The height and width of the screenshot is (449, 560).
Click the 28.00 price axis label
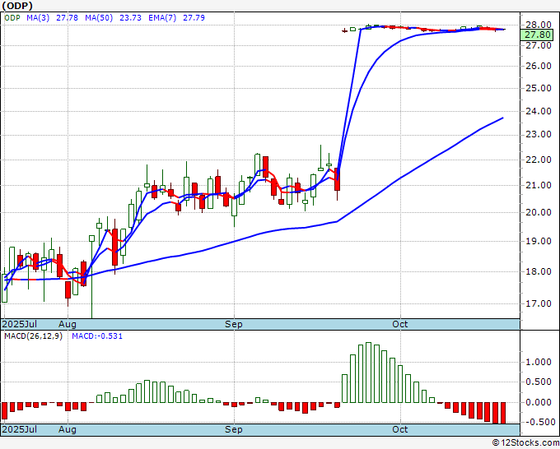click(x=539, y=25)
